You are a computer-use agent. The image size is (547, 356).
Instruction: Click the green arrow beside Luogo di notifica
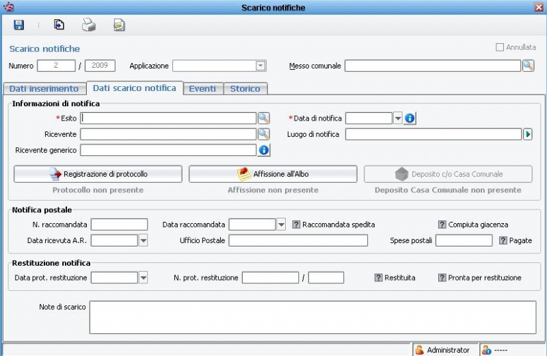(528, 134)
